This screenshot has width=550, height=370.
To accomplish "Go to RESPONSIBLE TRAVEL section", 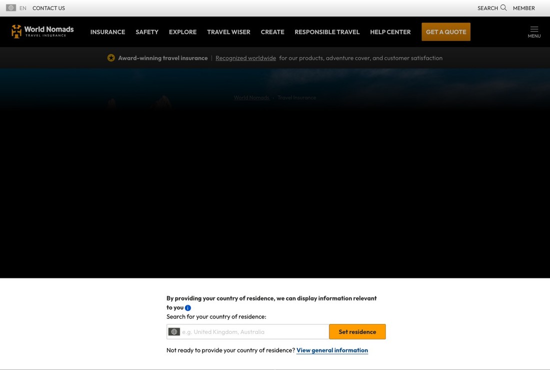I will tap(327, 32).
